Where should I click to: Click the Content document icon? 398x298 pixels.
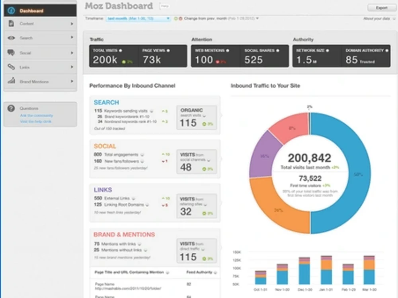(x=11, y=23)
